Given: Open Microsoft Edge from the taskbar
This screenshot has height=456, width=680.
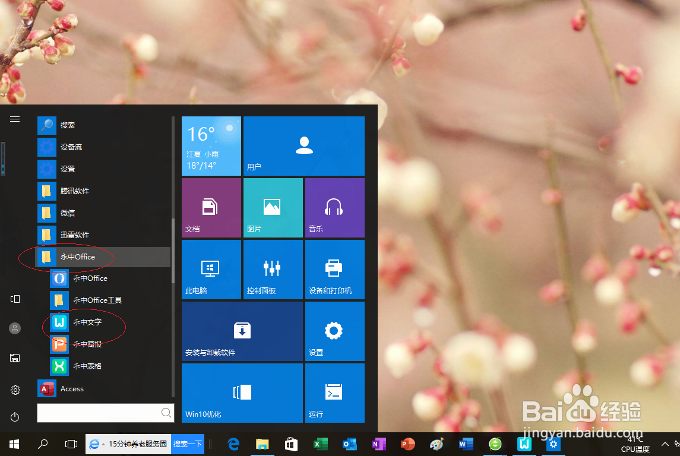Looking at the screenshot, I should (x=233, y=444).
